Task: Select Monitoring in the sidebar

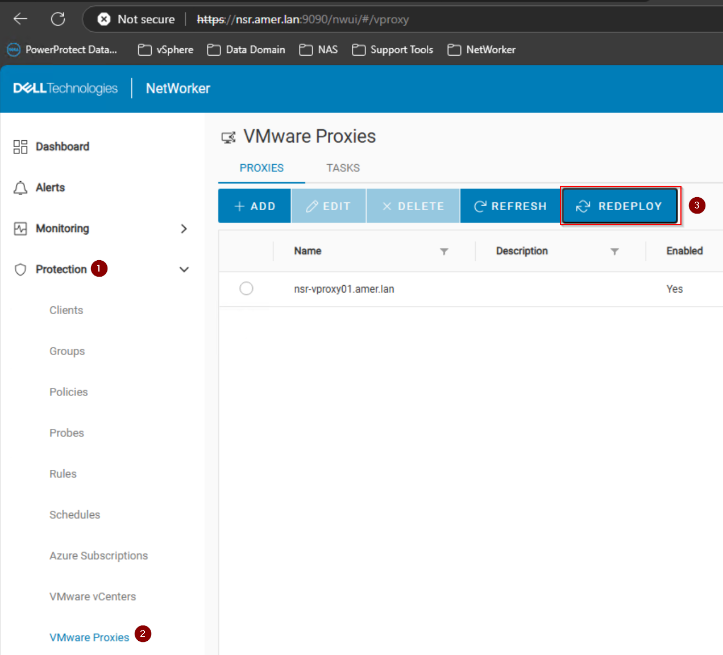Action: tap(63, 228)
